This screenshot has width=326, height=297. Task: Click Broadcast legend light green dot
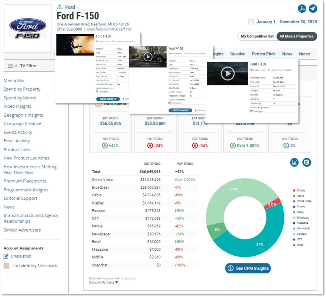[294, 218]
